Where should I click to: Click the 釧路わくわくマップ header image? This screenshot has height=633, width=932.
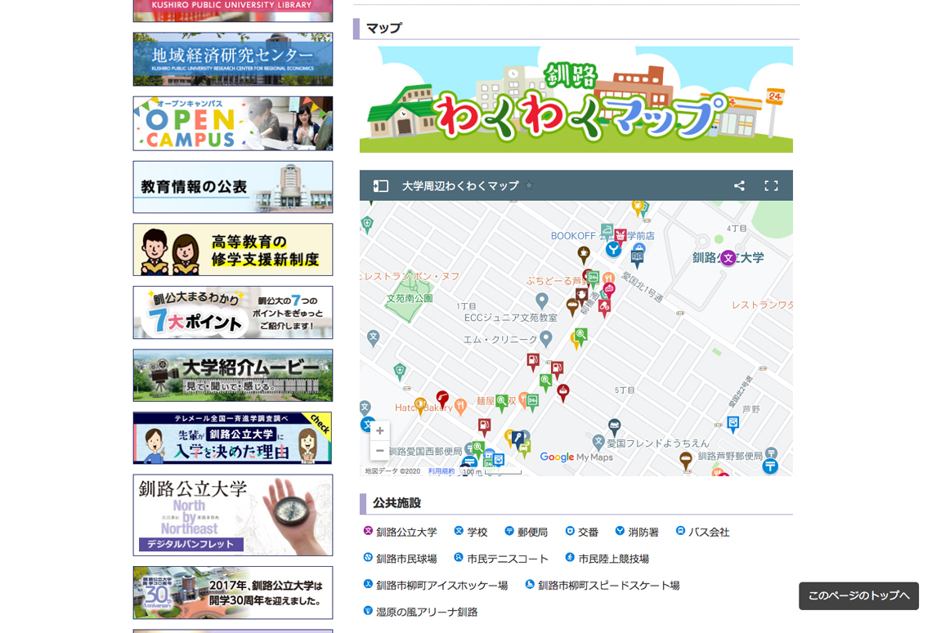point(576,100)
